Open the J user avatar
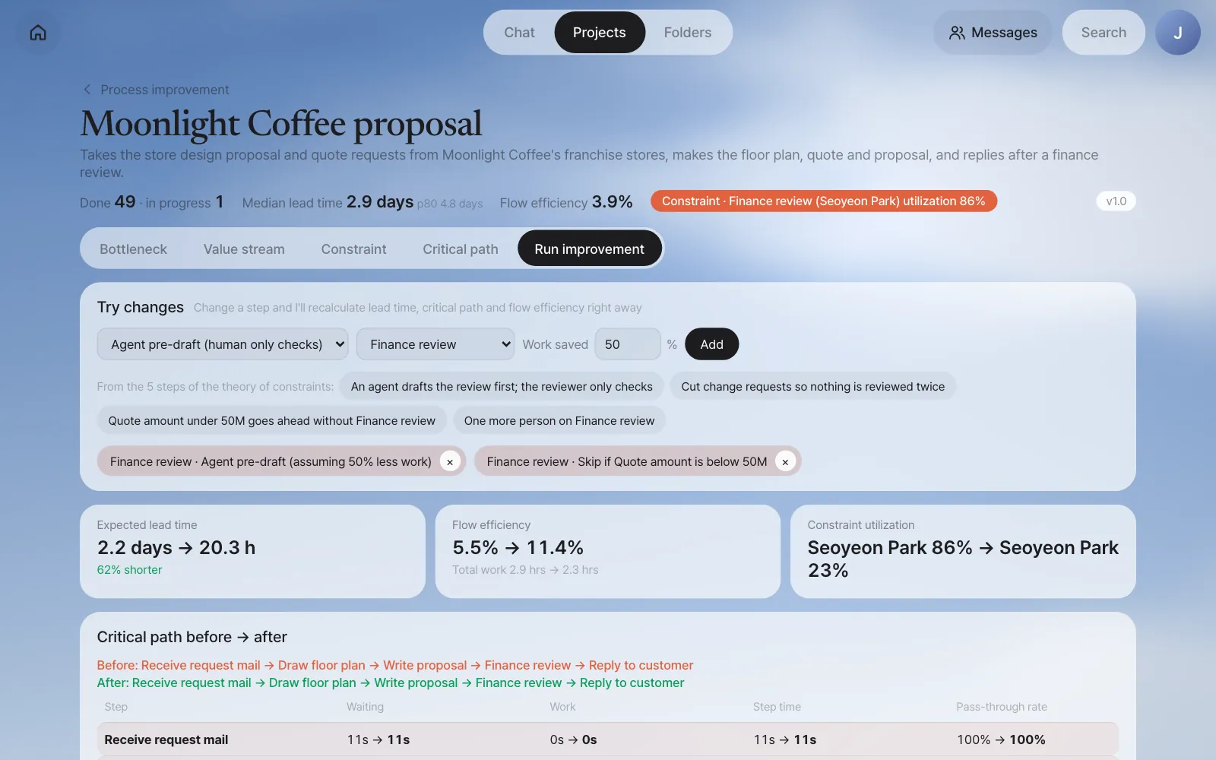Viewport: 1216px width, 760px height. click(x=1177, y=33)
